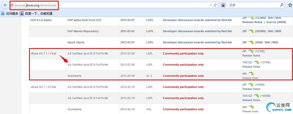Select the JBoss AS 7.1.0.Final version label
The image size is (293, 114).
tap(43, 87)
